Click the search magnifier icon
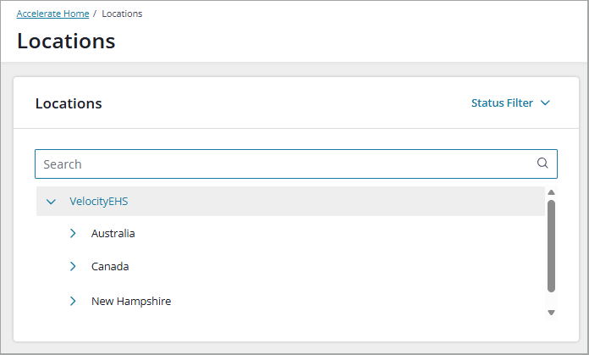The height and width of the screenshot is (355, 589). click(x=542, y=164)
